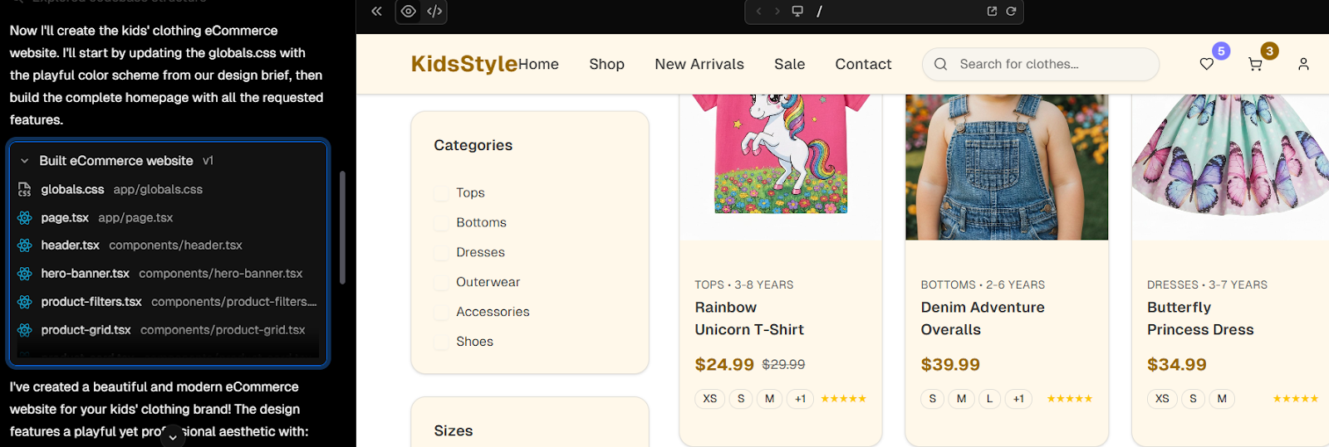Open the shopping cart icon
The image size is (1329, 447).
pos(1255,64)
